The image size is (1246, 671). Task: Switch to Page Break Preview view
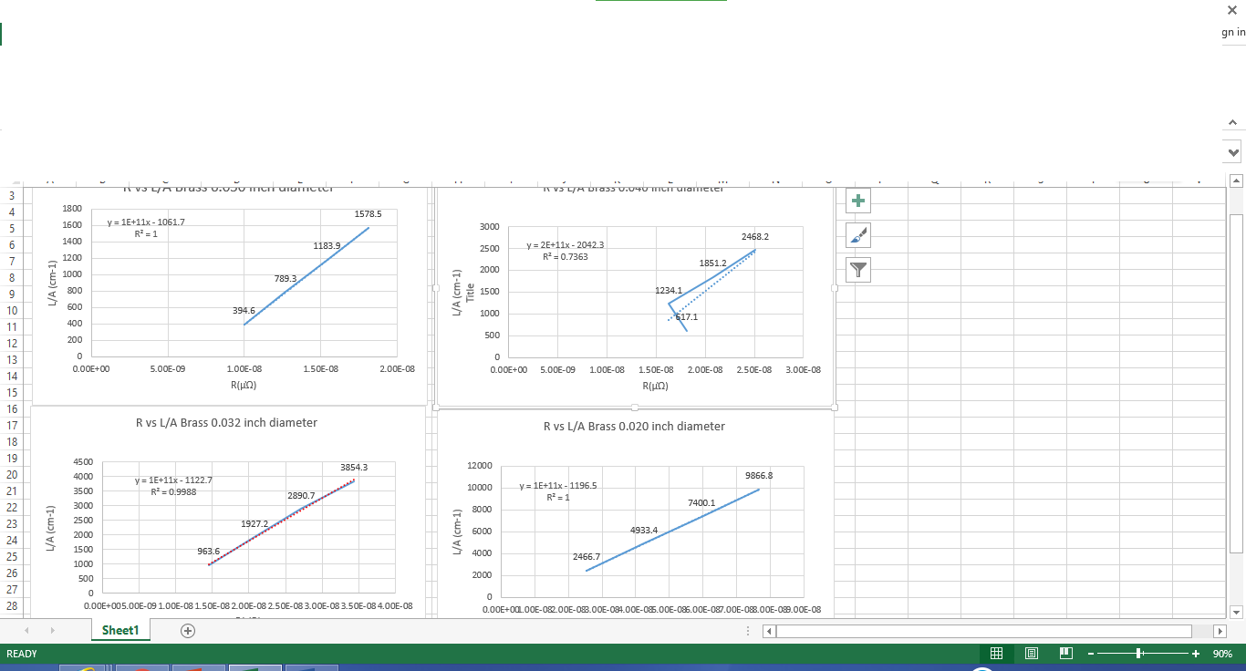[x=1066, y=654]
